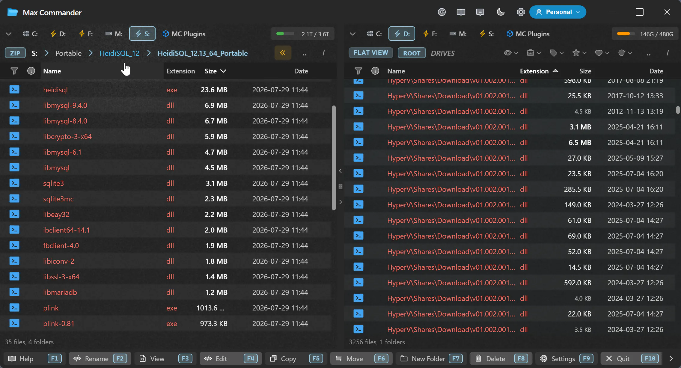
Task: Open the settings gear in title bar
Action: 521,12
